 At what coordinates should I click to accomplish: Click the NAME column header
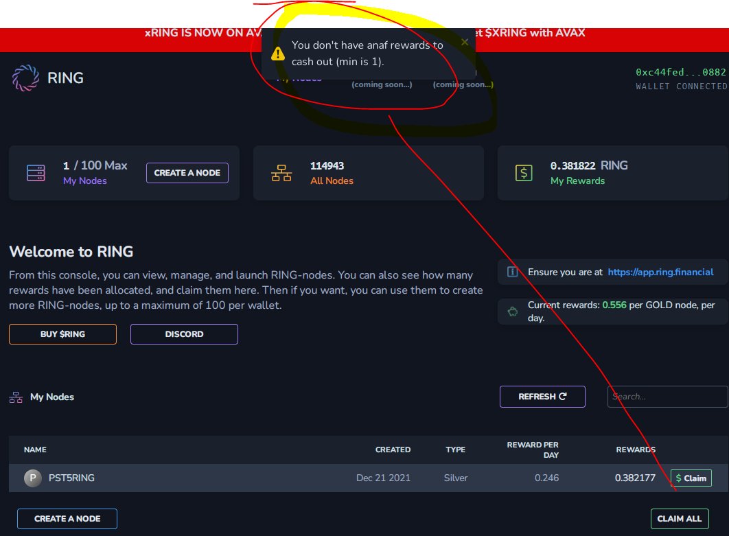[35, 450]
